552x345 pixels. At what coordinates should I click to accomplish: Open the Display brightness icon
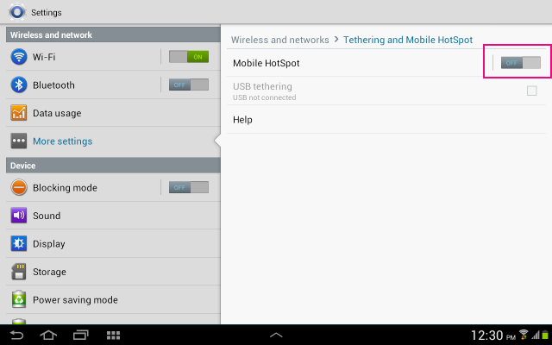pos(19,243)
